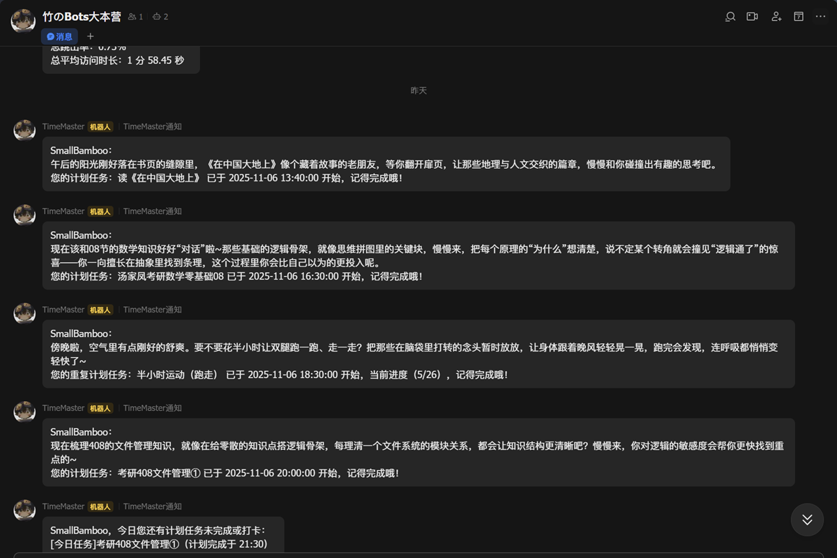Open the calendar icon showing date 7
Screen dimensions: 837x558
click(799, 16)
